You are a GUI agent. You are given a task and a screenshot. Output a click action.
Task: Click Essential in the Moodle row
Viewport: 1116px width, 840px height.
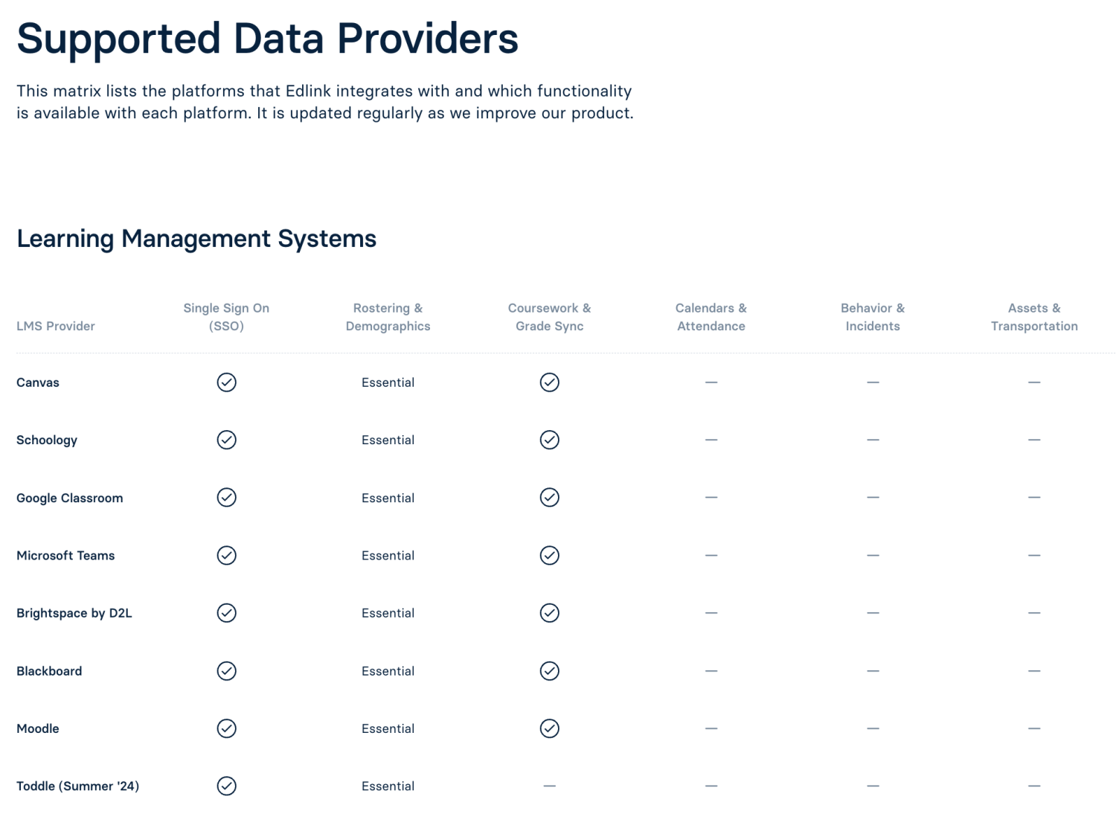coord(388,728)
